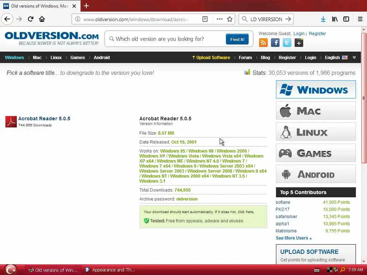Toggle reader view in address bar
The image size is (367, 275).
point(205,19)
